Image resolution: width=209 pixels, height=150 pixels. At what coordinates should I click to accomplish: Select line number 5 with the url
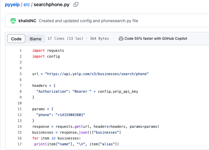pos(21,74)
